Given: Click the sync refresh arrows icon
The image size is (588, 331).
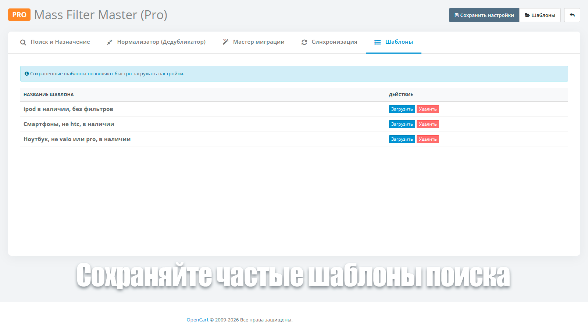Looking at the screenshot, I should (x=304, y=42).
